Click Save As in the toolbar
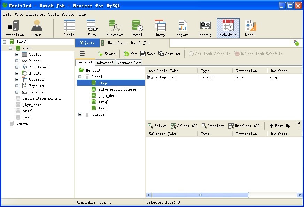 (169, 54)
